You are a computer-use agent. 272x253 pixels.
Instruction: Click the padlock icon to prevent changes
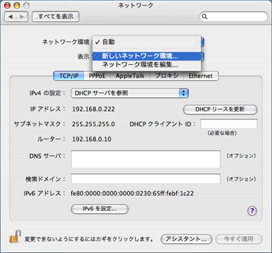[16, 237]
